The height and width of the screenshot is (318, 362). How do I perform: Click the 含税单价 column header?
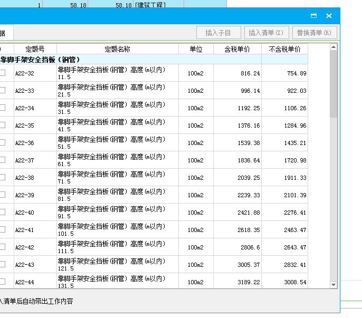coord(237,49)
